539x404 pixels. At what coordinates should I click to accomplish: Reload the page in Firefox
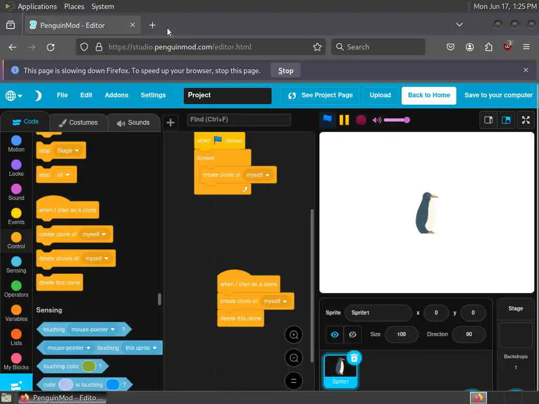tap(51, 47)
